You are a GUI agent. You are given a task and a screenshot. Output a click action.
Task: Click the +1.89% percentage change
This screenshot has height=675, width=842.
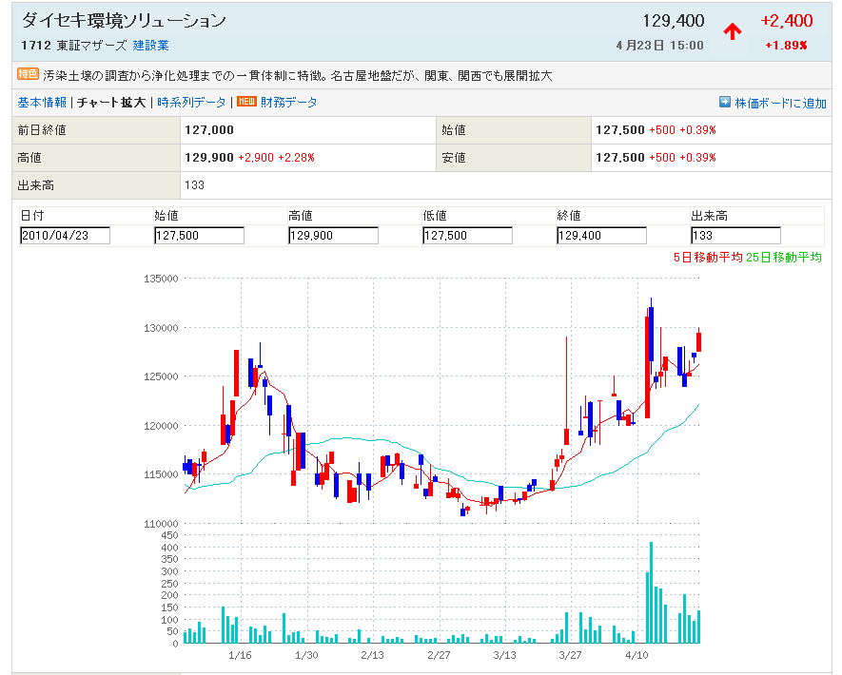click(786, 46)
